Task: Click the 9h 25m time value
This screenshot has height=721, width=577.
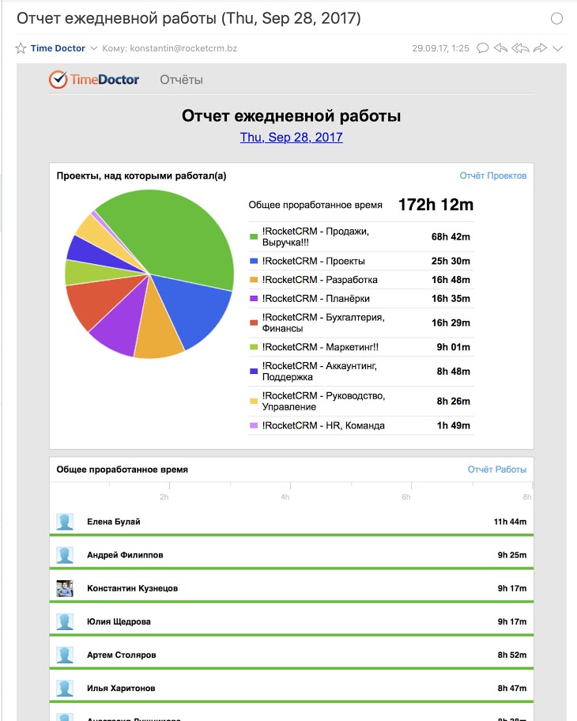Action: 512,555
